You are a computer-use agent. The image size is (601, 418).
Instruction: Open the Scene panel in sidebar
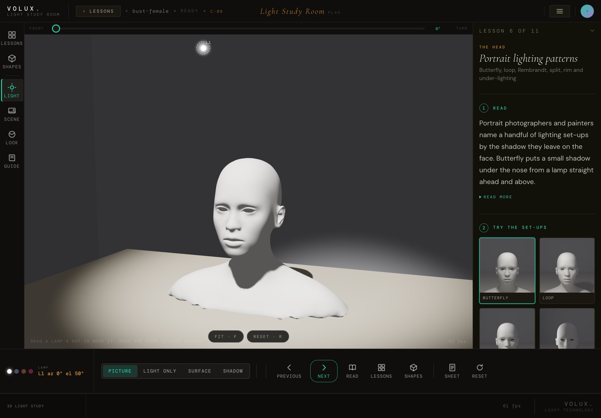tap(12, 114)
